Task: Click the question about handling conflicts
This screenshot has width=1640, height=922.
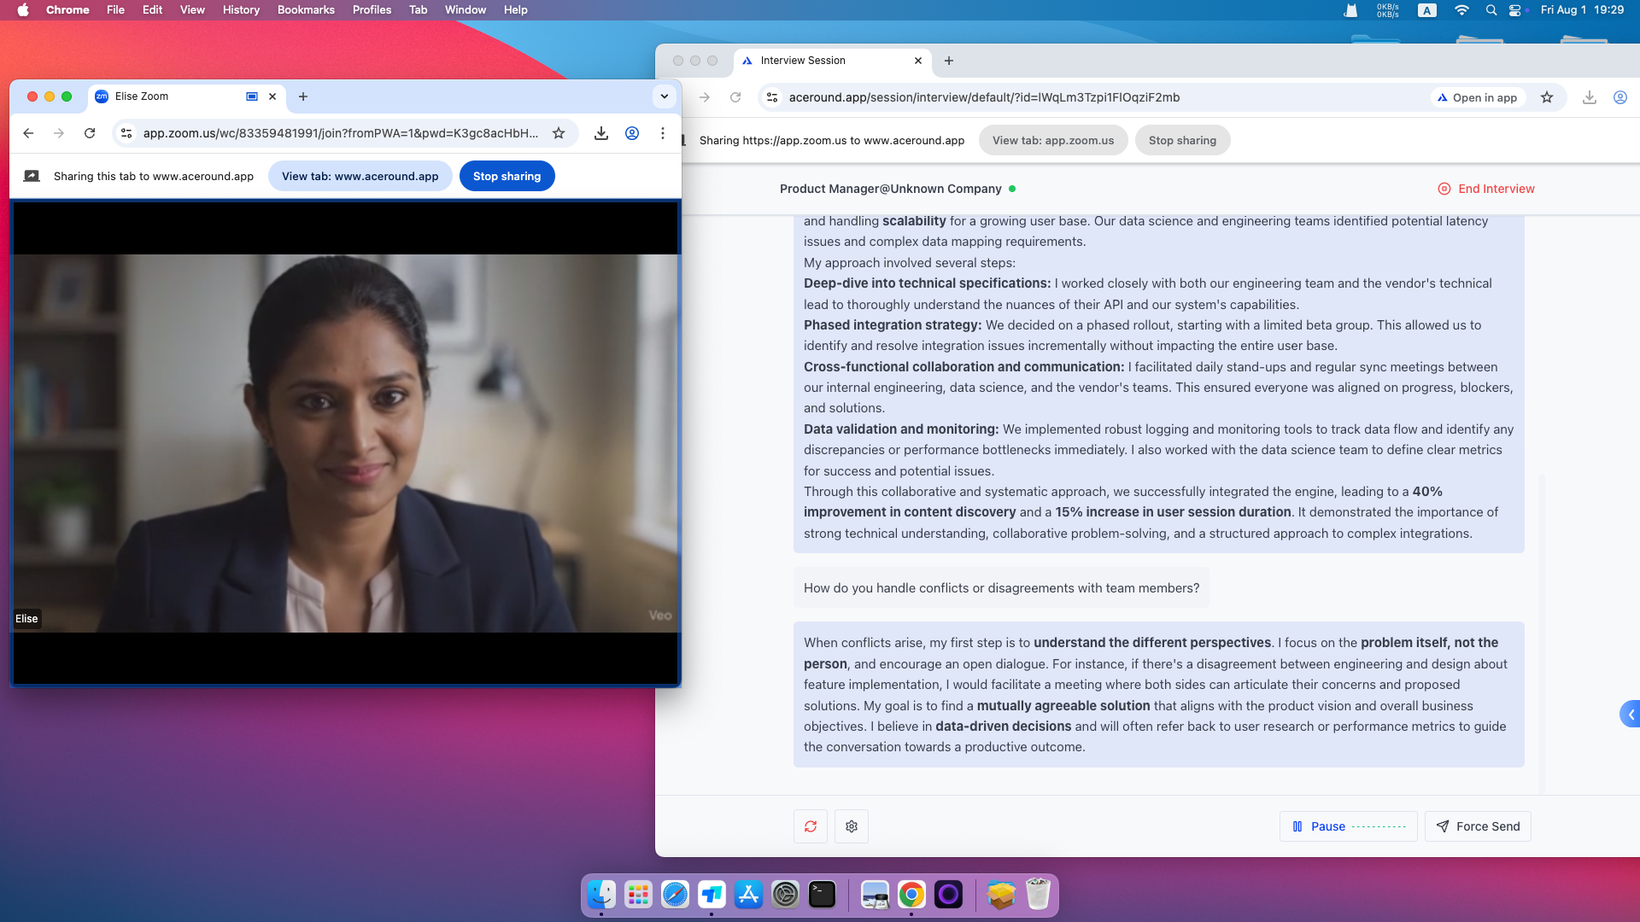Action: coord(1001,588)
